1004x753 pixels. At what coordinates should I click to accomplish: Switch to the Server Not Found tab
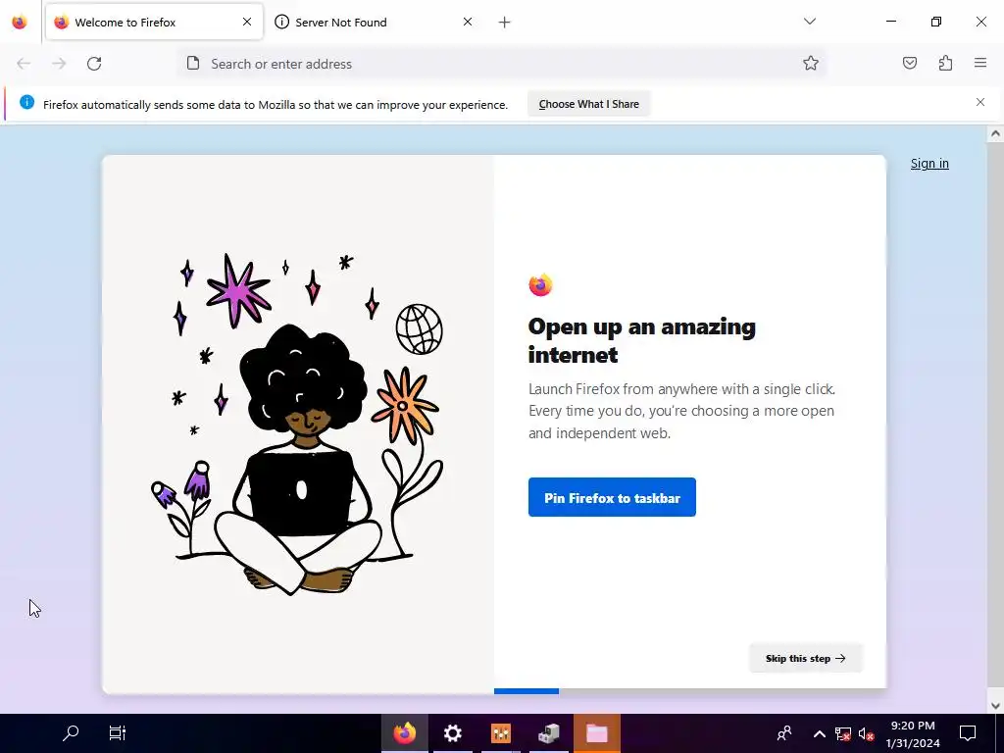click(x=375, y=22)
